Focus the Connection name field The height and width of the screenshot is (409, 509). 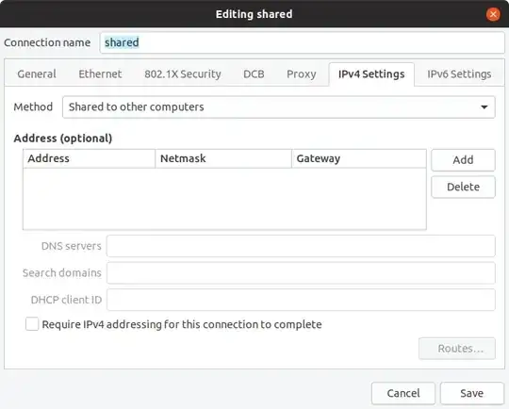coord(303,42)
